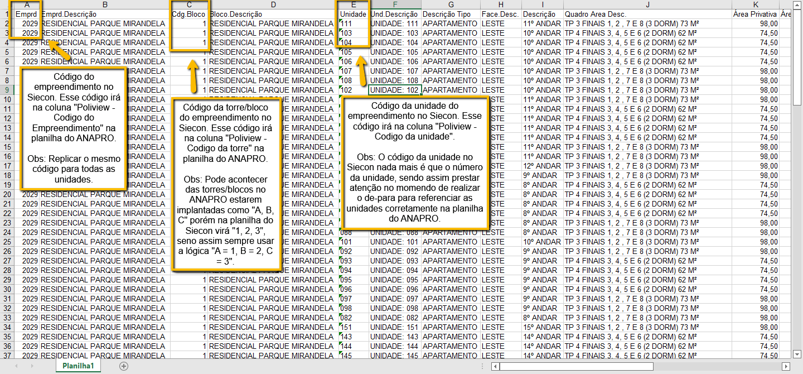Select column G header

(451, 4)
